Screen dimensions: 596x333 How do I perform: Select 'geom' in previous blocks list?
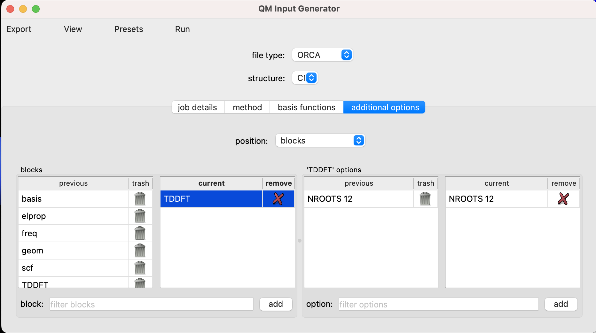74,251
